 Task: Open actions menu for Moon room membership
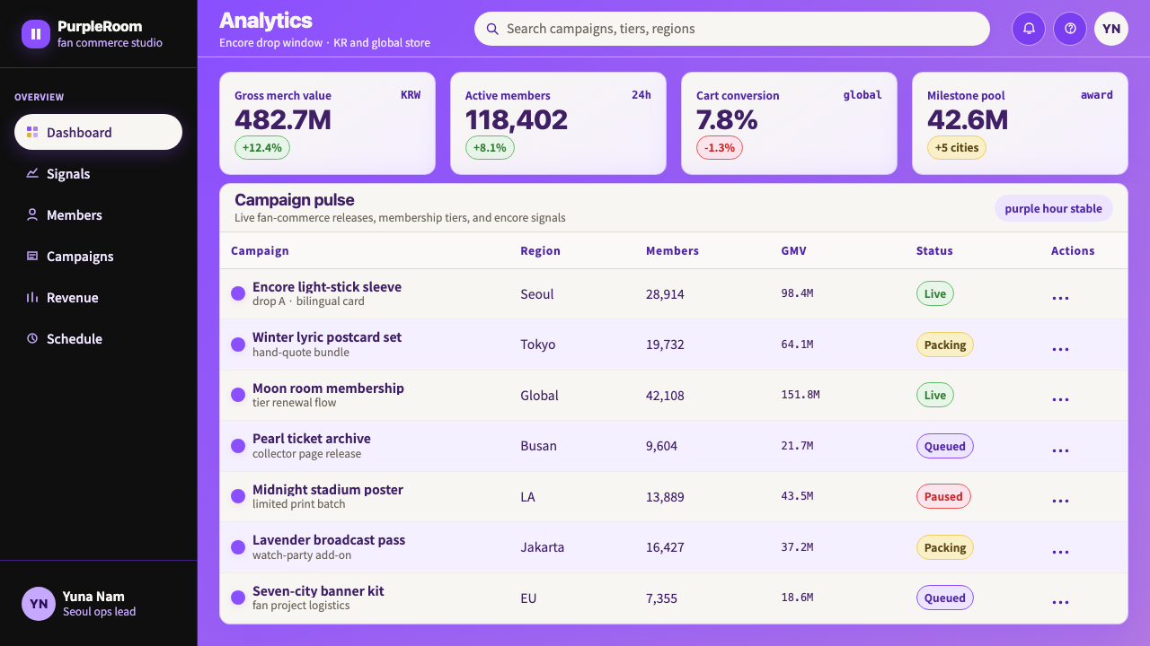click(x=1060, y=399)
